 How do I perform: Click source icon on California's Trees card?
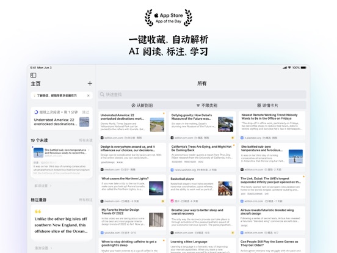[172, 170]
